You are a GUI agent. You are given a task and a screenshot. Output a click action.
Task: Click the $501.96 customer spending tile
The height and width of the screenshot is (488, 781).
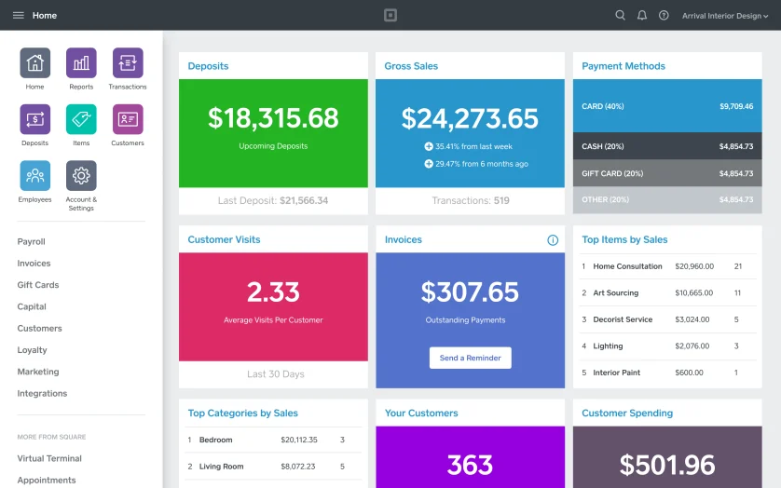pyautogui.click(x=667, y=457)
